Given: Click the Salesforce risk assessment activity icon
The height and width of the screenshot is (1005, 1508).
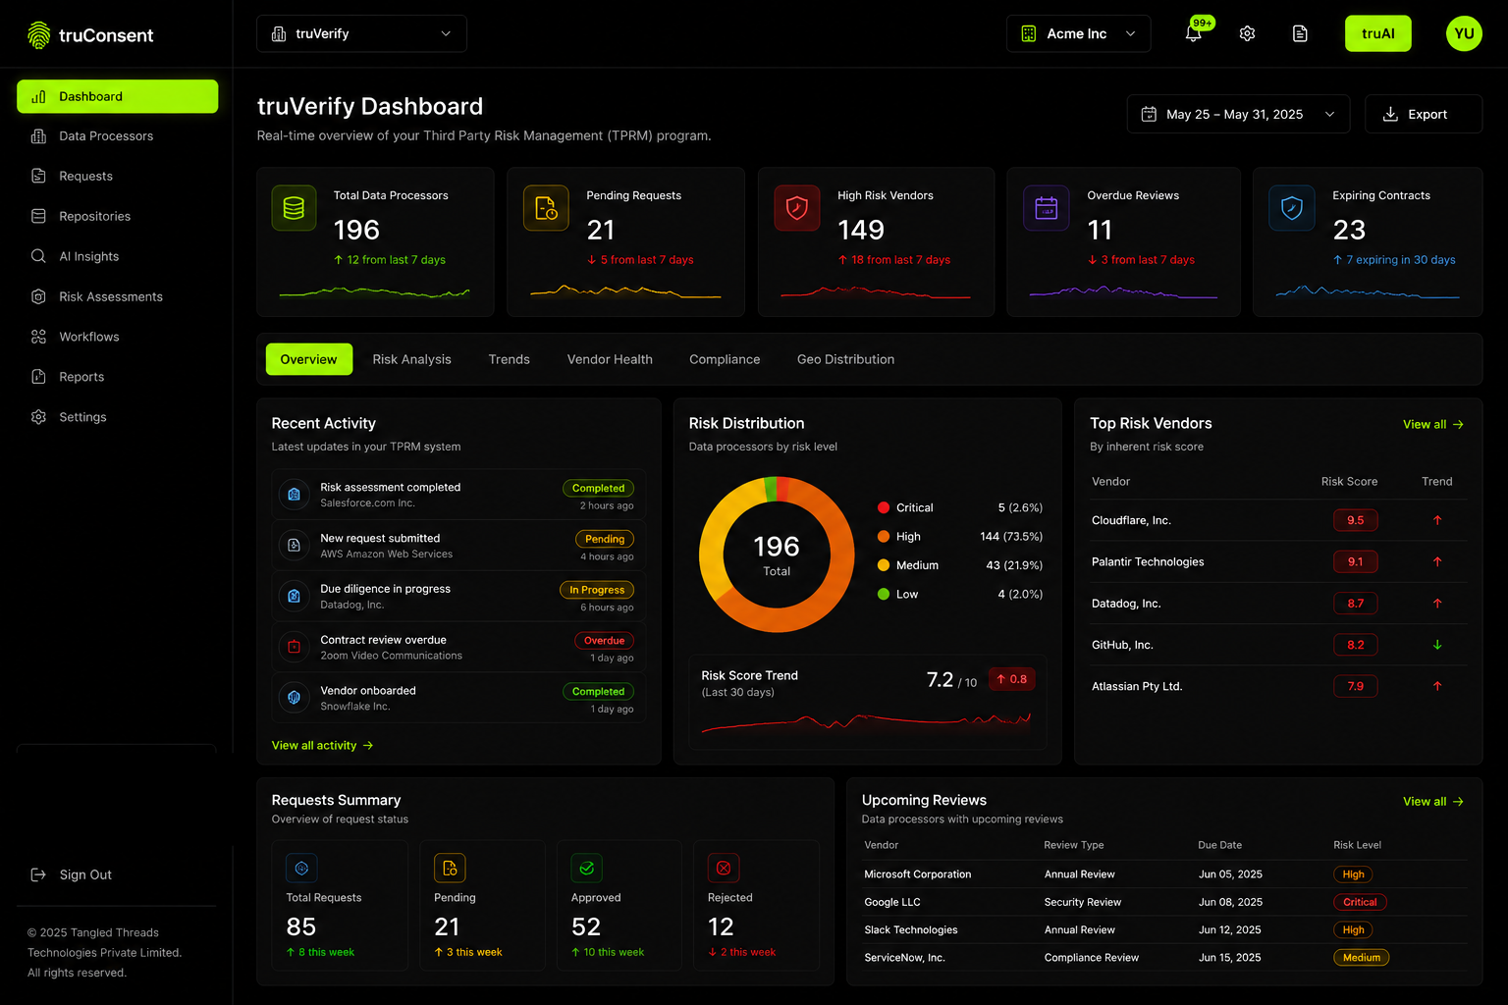Looking at the screenshot, I should tap(294, 494).
